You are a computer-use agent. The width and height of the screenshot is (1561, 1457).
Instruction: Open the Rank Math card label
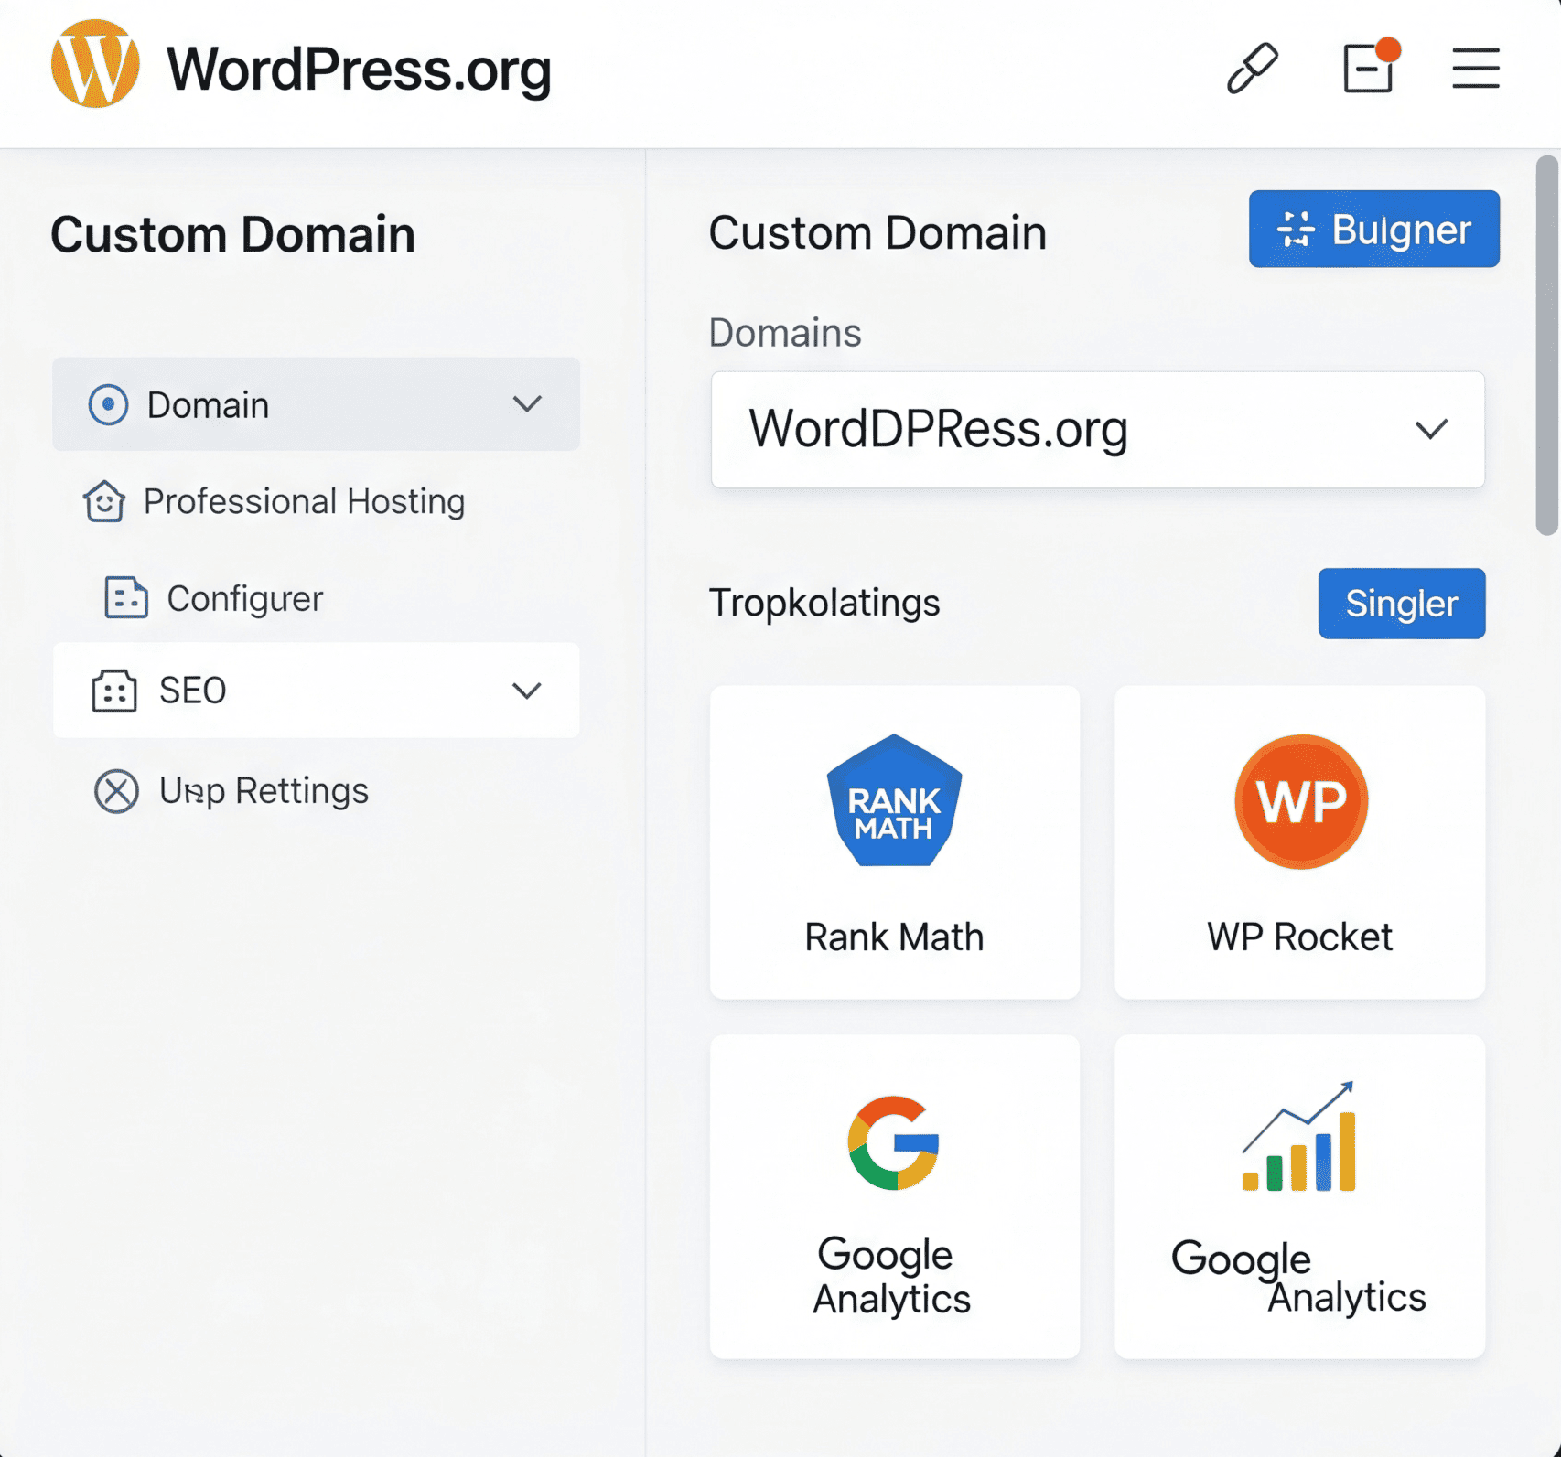point(894,937)
